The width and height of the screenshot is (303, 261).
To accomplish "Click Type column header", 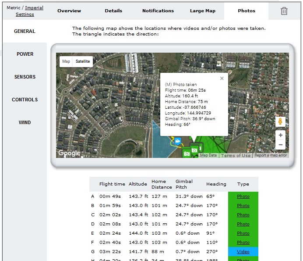I will 243,184.
